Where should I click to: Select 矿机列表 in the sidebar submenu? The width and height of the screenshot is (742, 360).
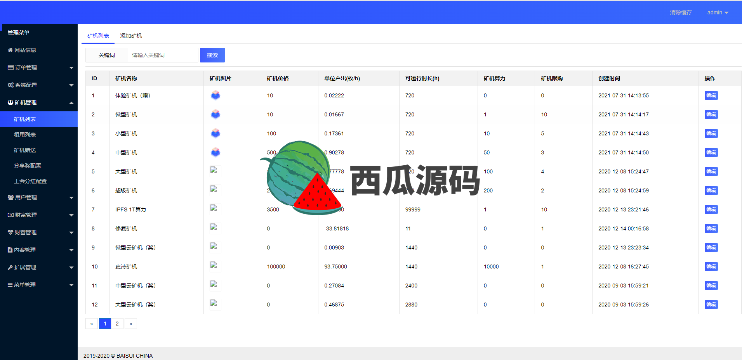point(39,119)
